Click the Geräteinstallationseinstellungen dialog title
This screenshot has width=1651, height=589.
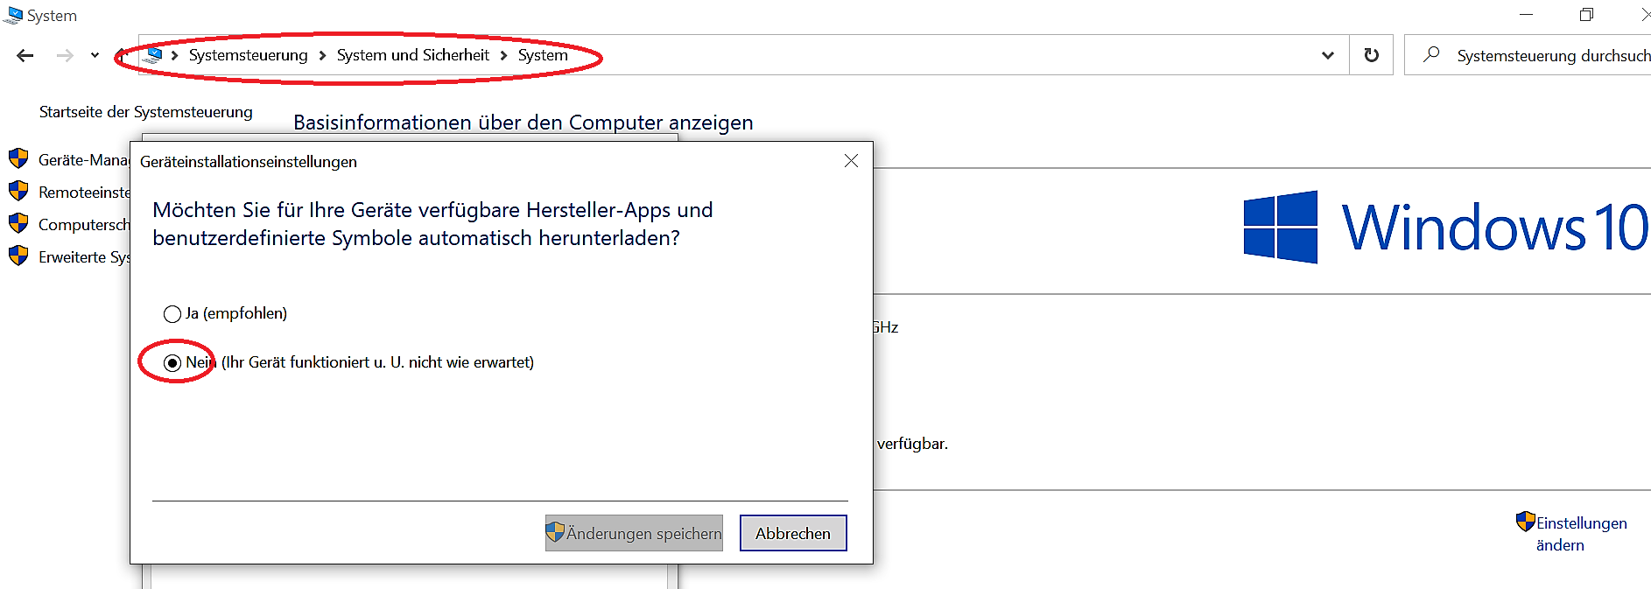[x=249, y=162]
